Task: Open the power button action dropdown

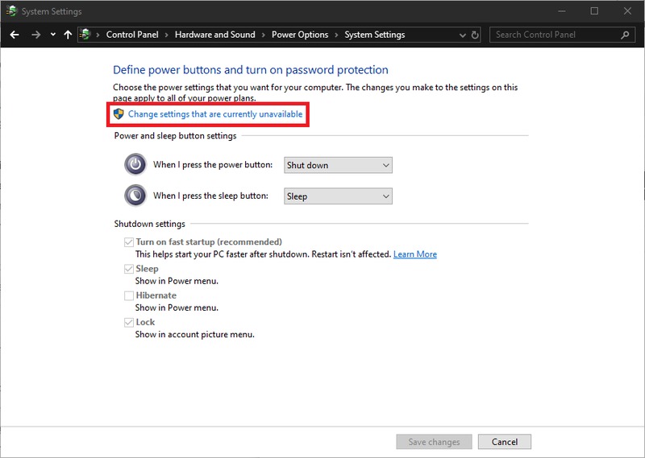Action: point(338,165)
